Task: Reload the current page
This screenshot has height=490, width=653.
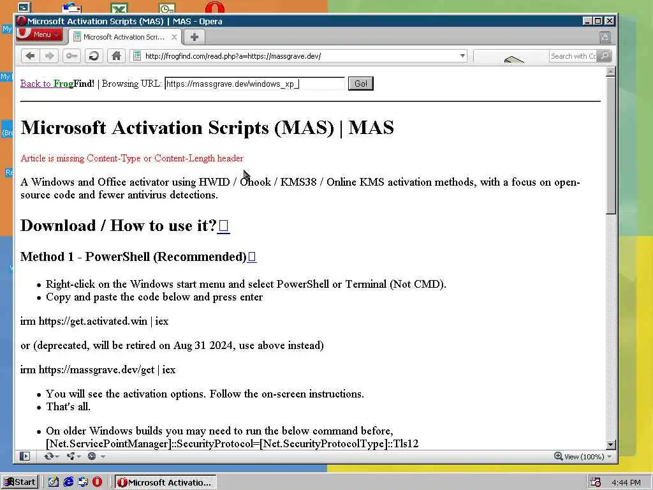Action: tap(94, 56)
